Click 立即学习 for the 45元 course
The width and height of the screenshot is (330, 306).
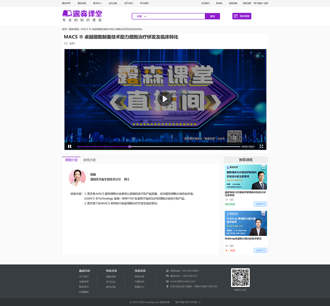(x=260, y=250)
